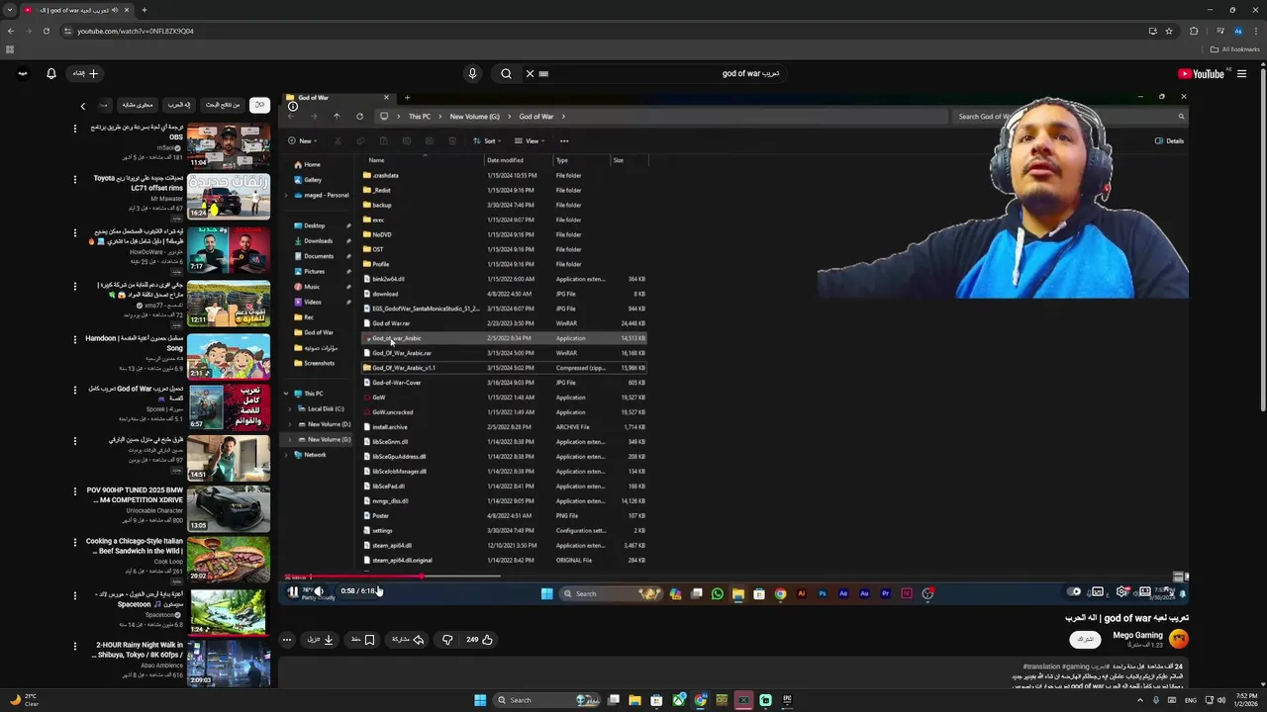Open the YouTube guide hamburger menu
The height and width of the screenshot is (712, 1267).
coord(1241,73)
